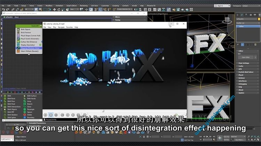Open the Sign In dropdown
Viewport: 261px width, 146px height.
click(222, 6)
